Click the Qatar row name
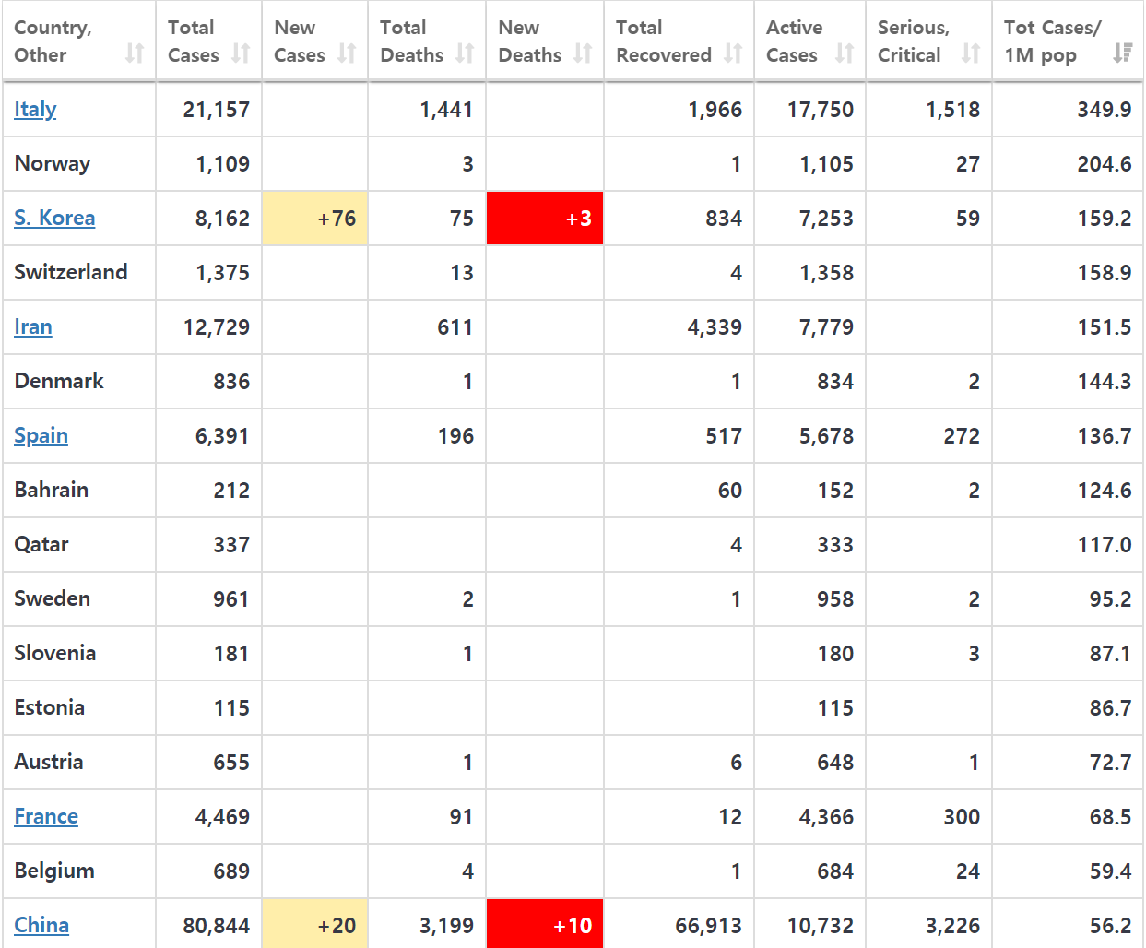 [41, 544]
